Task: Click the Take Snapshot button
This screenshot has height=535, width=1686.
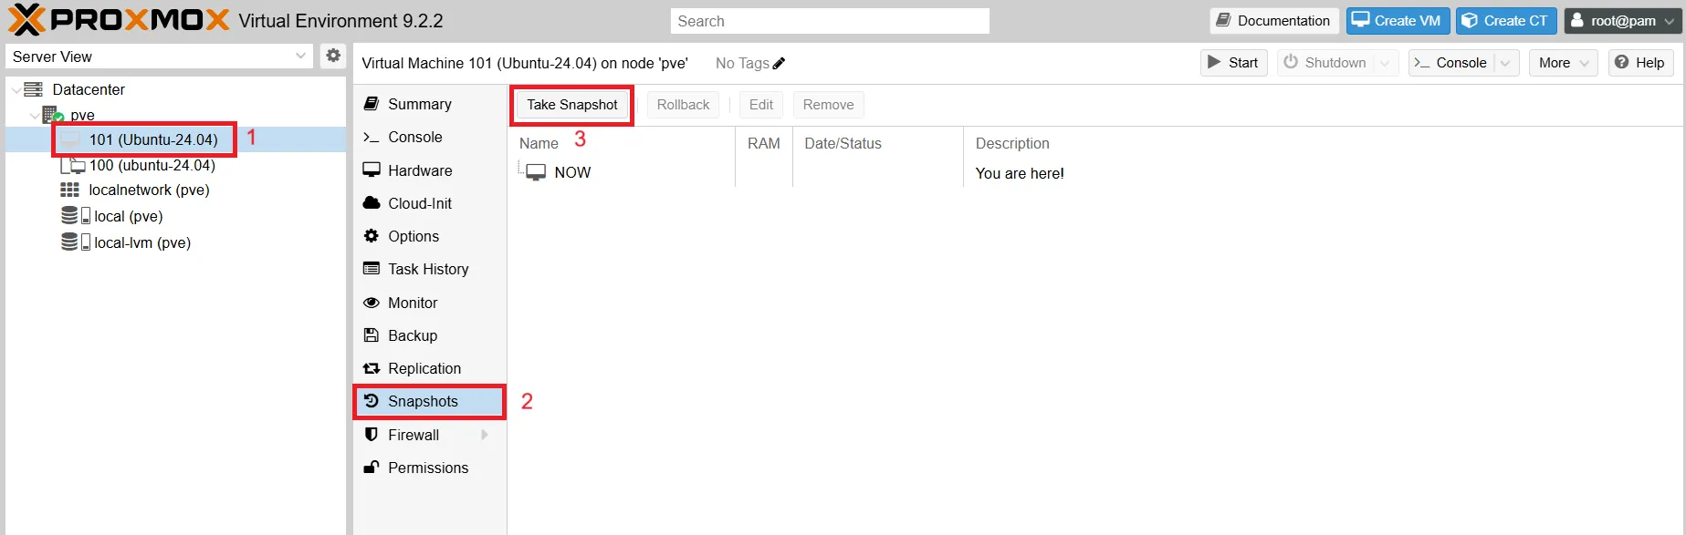Action: point(572,105)
